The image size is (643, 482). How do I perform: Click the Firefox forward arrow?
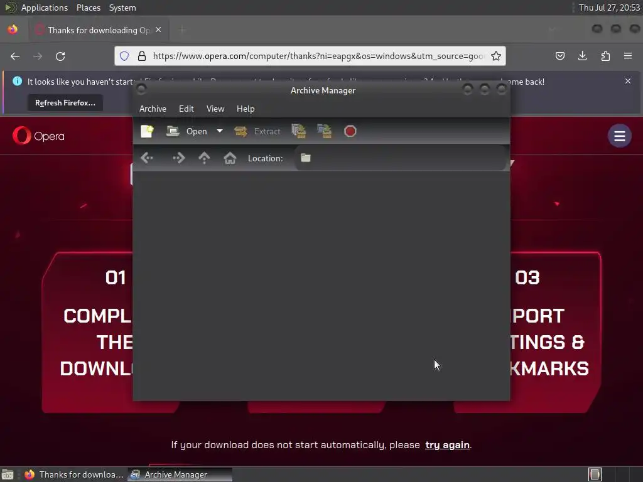click(38, 56)
